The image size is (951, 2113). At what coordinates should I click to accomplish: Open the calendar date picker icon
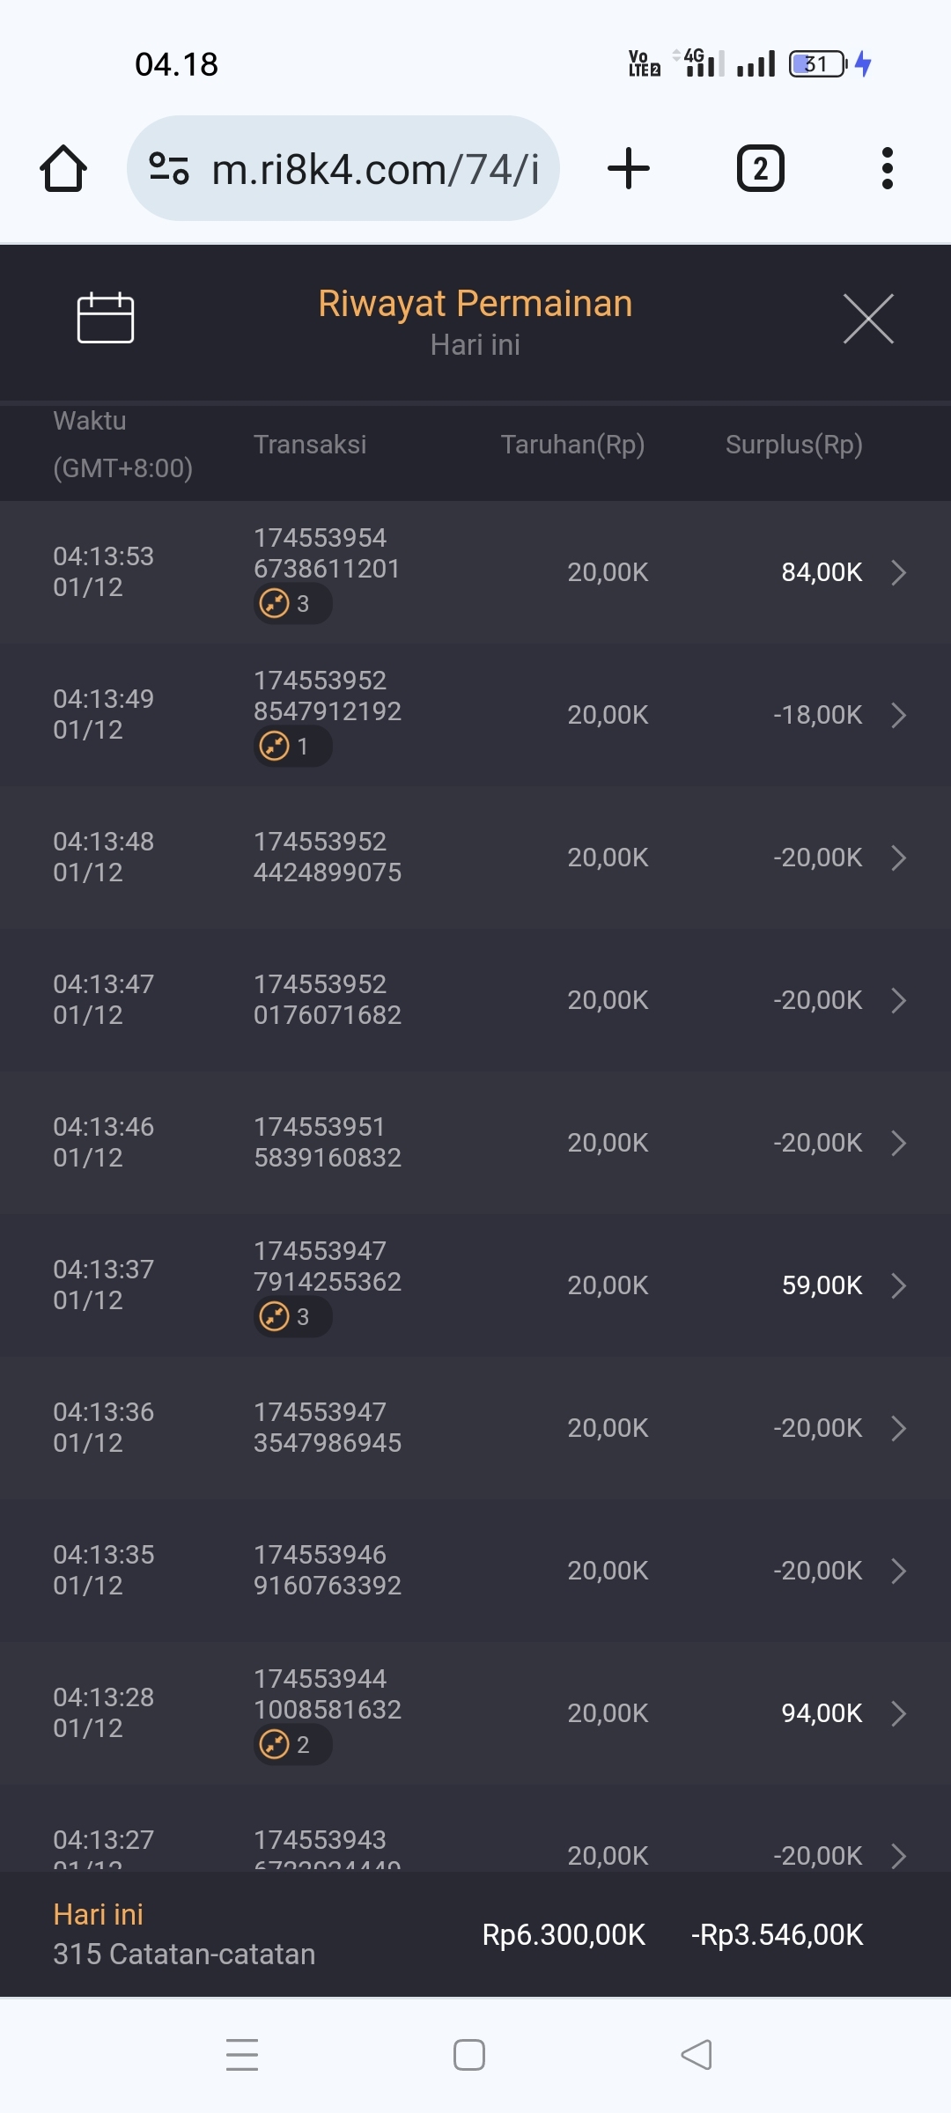(105, 318)
